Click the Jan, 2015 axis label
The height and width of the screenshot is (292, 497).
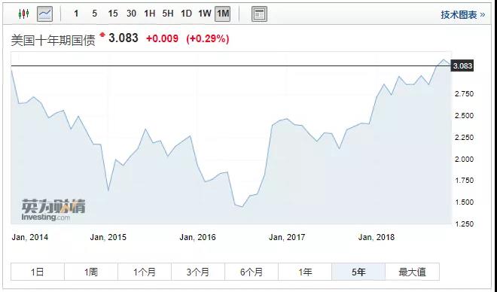tap(108, 237)
